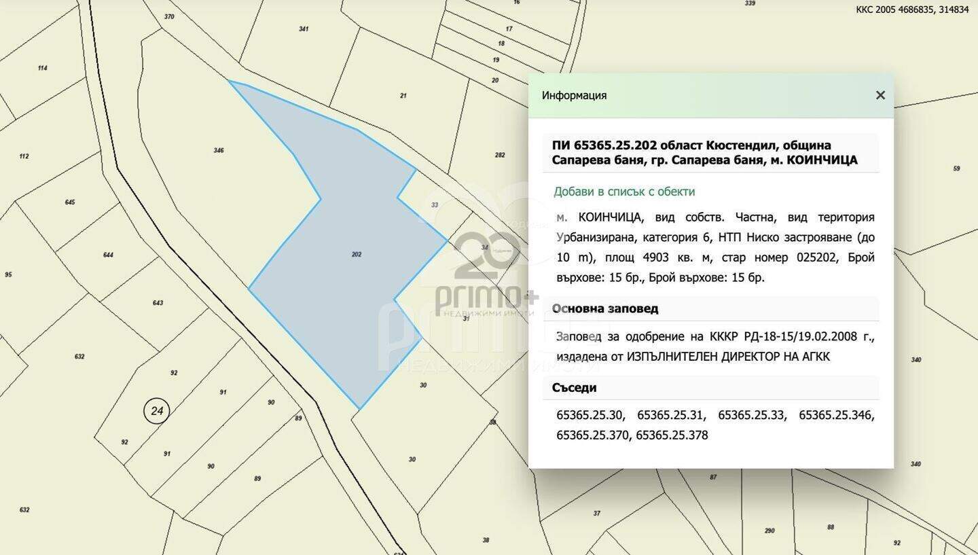Click parcel 346 label on the map
Image resolution: width=978 pixels, height=555 pixels.
219,150
